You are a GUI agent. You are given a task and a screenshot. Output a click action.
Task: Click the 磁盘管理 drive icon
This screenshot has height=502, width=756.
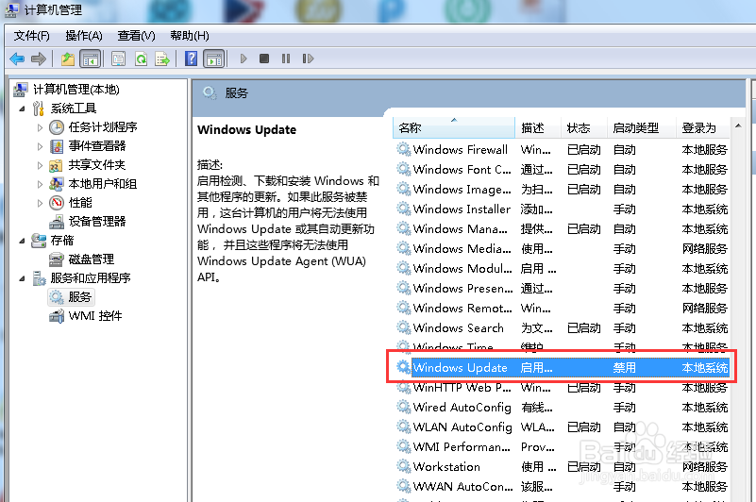[x=56, y=259]
